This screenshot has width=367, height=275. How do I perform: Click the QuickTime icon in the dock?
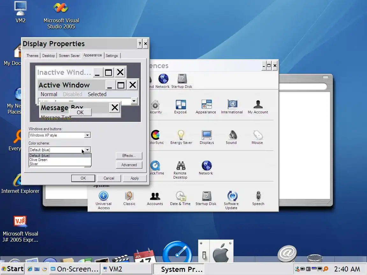(177, 252)
